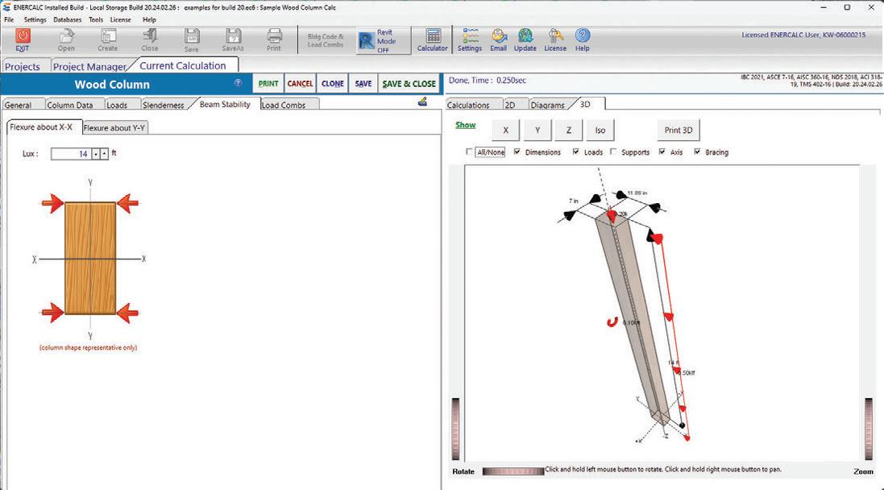Select Flexure about Y-Y tab
The image size is (884, 490).
pos(114,128)
